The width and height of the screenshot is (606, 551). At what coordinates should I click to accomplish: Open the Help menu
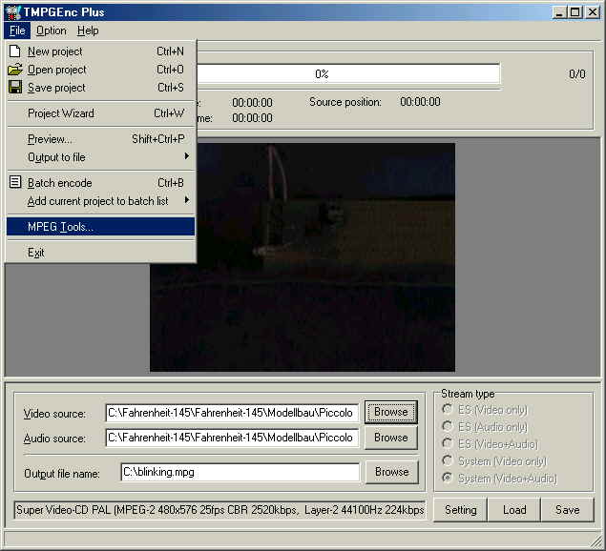[88, 31]
